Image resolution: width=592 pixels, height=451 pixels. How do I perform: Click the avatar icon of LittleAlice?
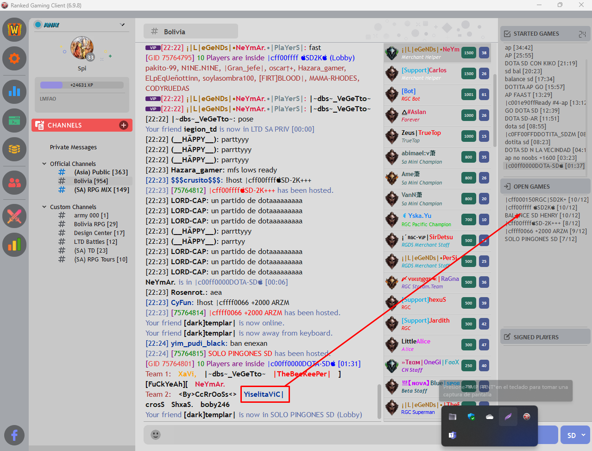click(392, 345)
